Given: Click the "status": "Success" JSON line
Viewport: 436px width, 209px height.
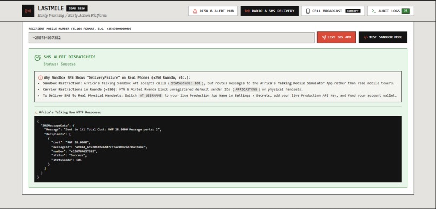Looking at the screenshot, I should 69,155.
